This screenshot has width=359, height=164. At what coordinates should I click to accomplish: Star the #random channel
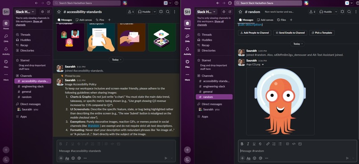(240, 12)
